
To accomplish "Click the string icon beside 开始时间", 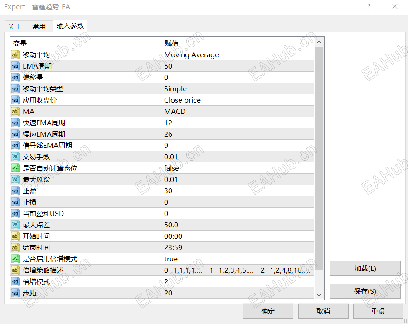I will point(15,236).
